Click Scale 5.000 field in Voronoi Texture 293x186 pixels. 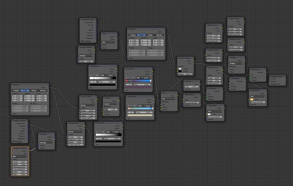[86, 61]
